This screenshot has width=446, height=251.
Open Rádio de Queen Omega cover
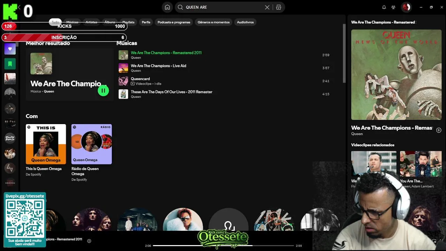pos(92,144)
